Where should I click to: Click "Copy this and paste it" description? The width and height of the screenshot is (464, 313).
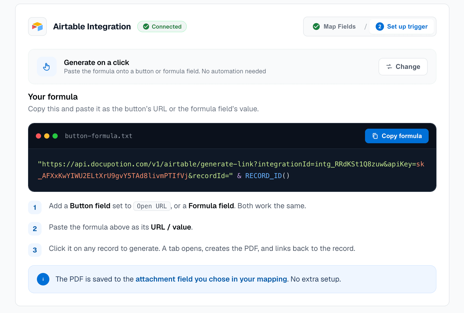143,109
